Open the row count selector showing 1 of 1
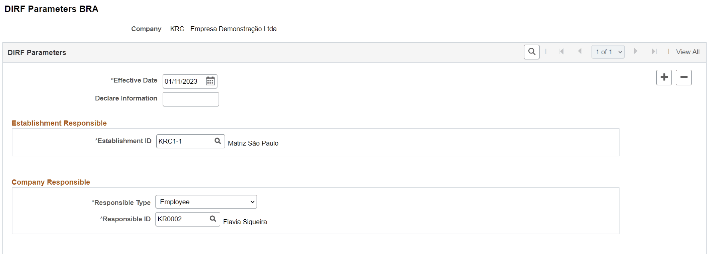 pyautogui.click(x=608, y=51)
